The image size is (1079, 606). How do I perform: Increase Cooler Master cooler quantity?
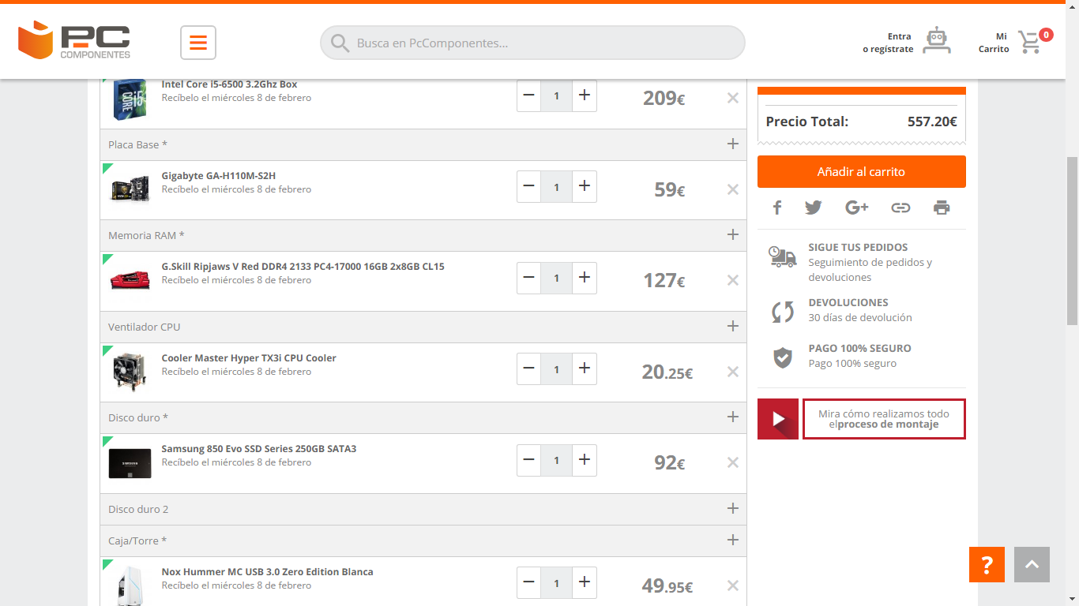[x=585, y=368]
